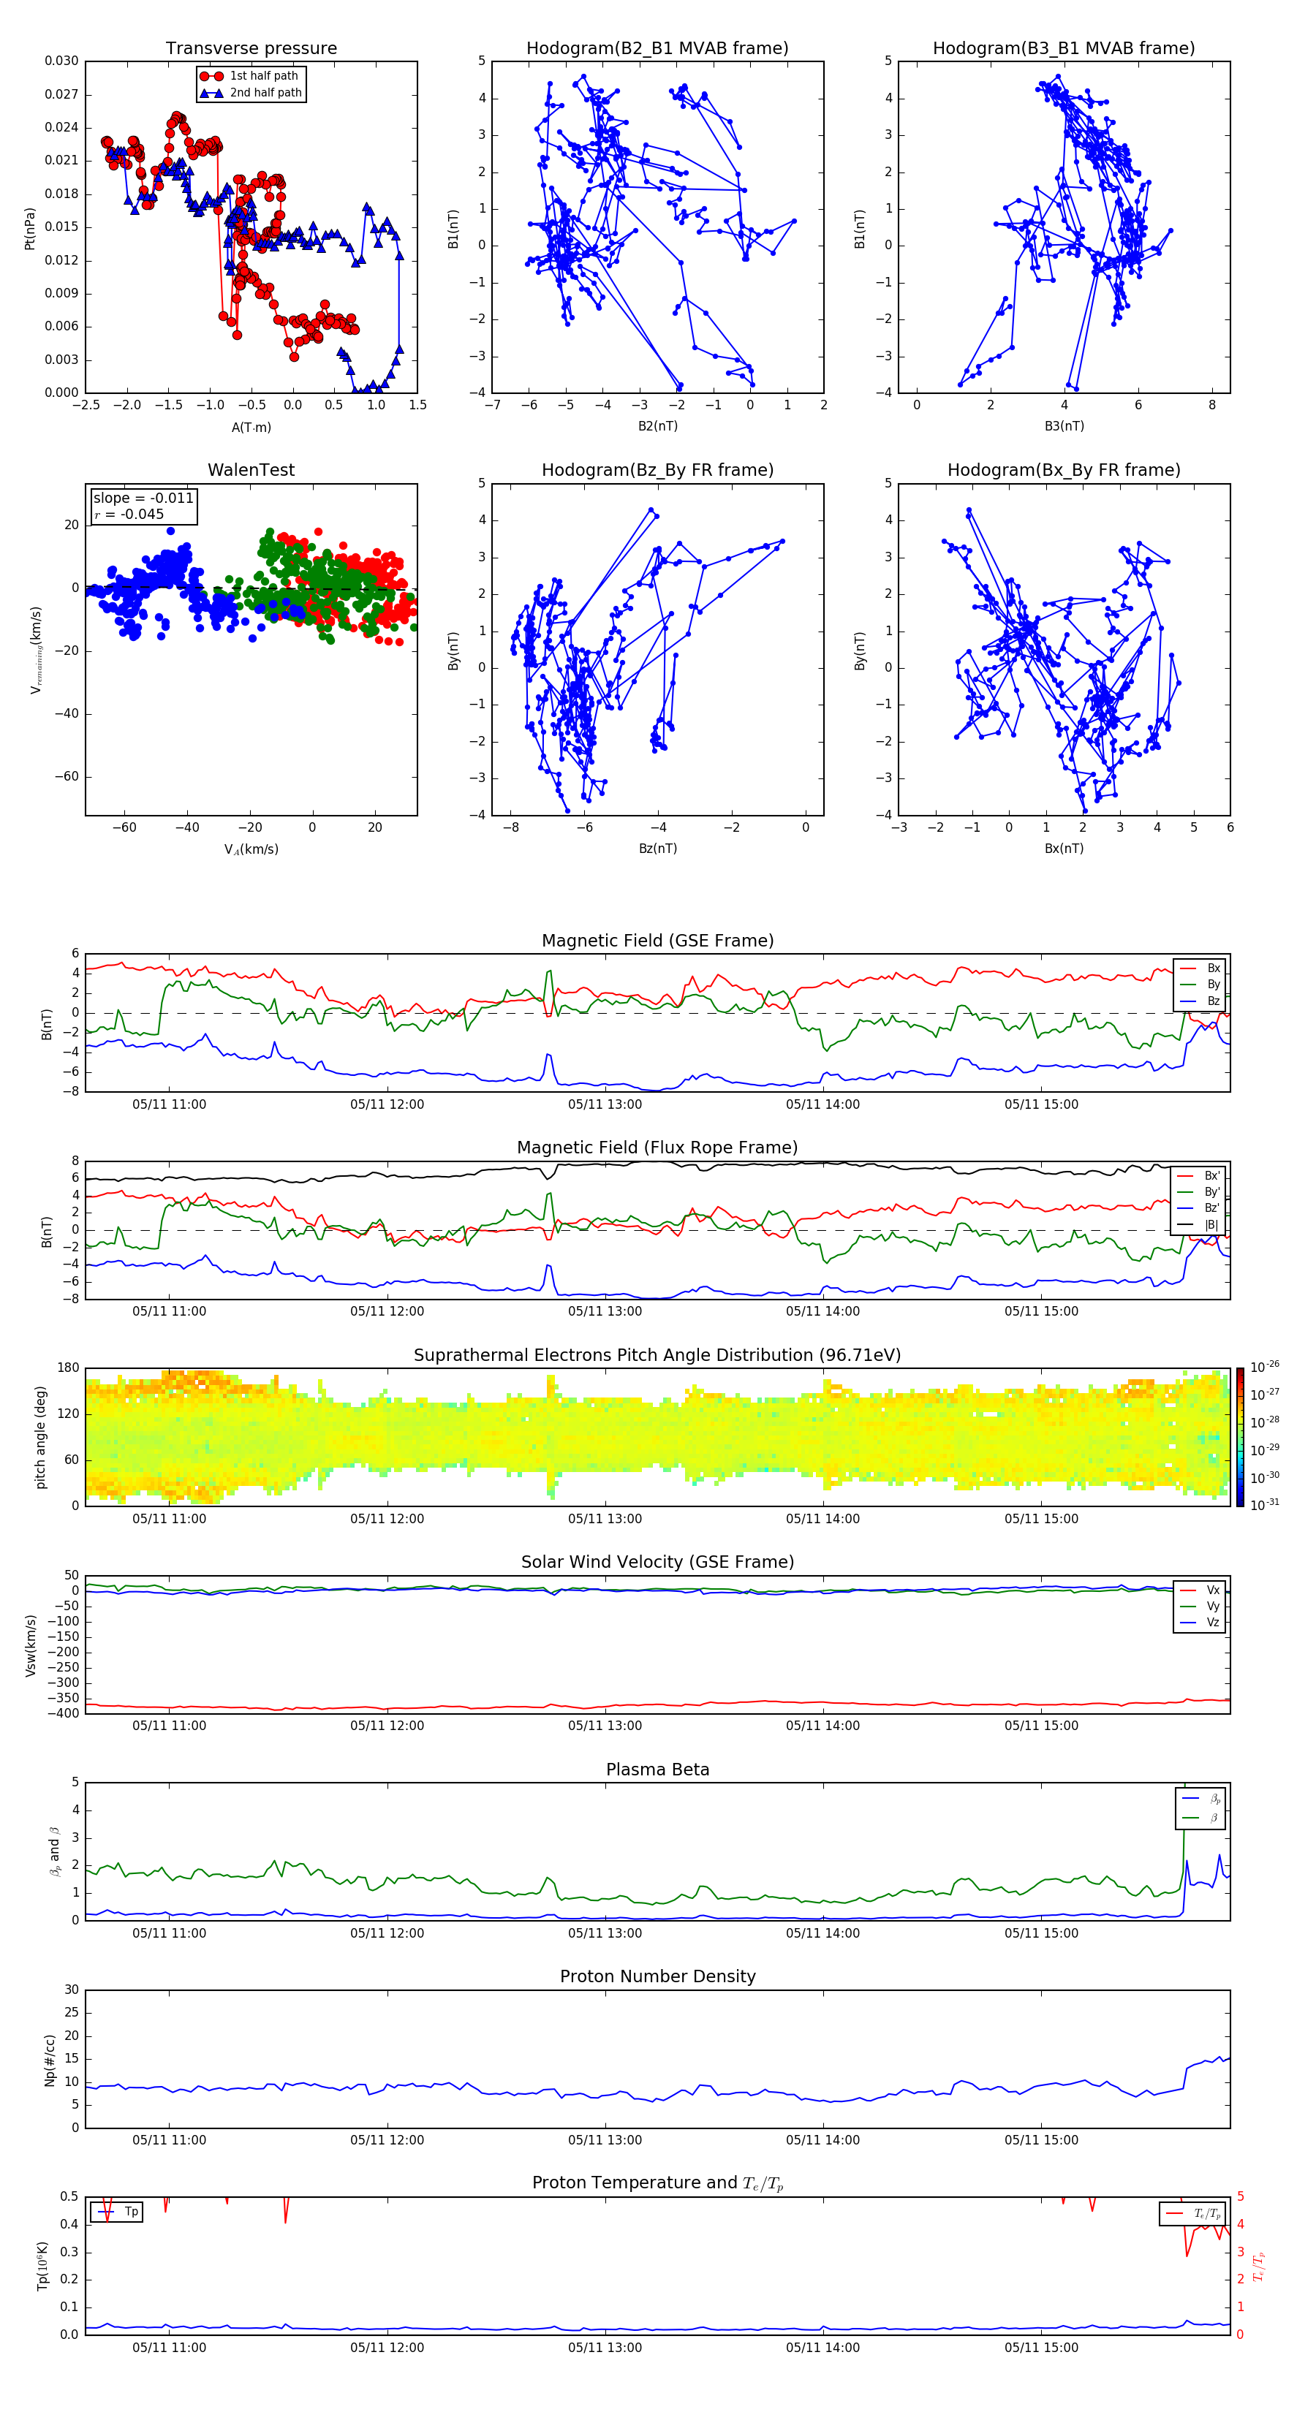Click the 'Tp(10^6K)' y-axis label
The height and width of the screenshot is (2412, 1316).
pyautogui.click(x=42, y=2267)
